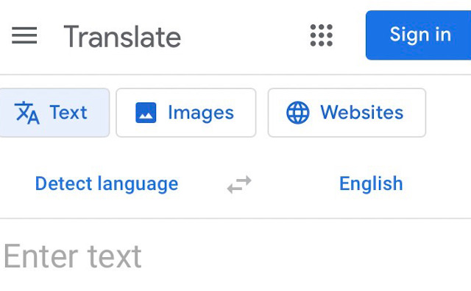Image resolution: width=471 pixels, height=291 pixels.
Task: Open the hamburger main menu
Action: pos(24,35)
